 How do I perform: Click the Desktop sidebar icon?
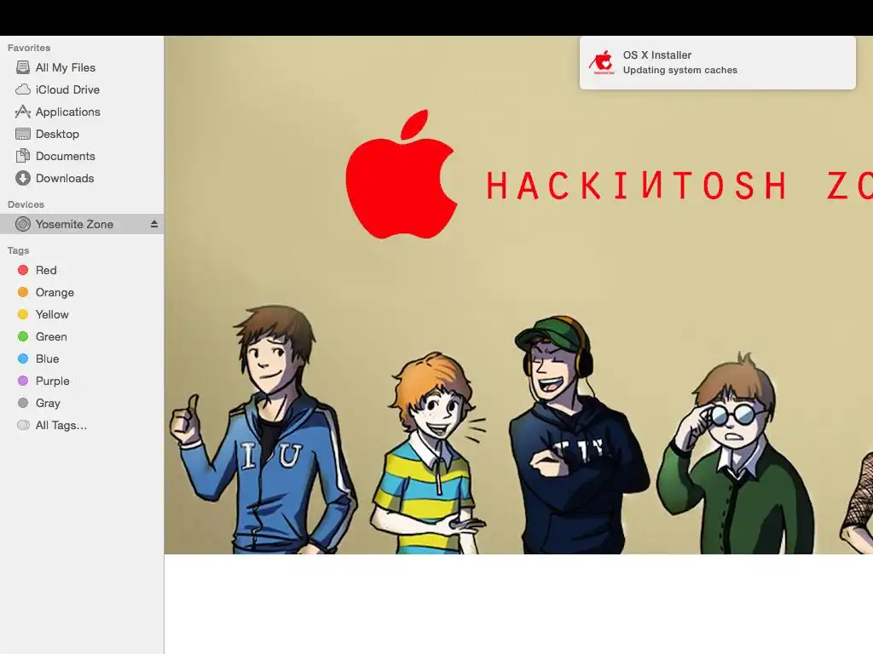point(23,134)
